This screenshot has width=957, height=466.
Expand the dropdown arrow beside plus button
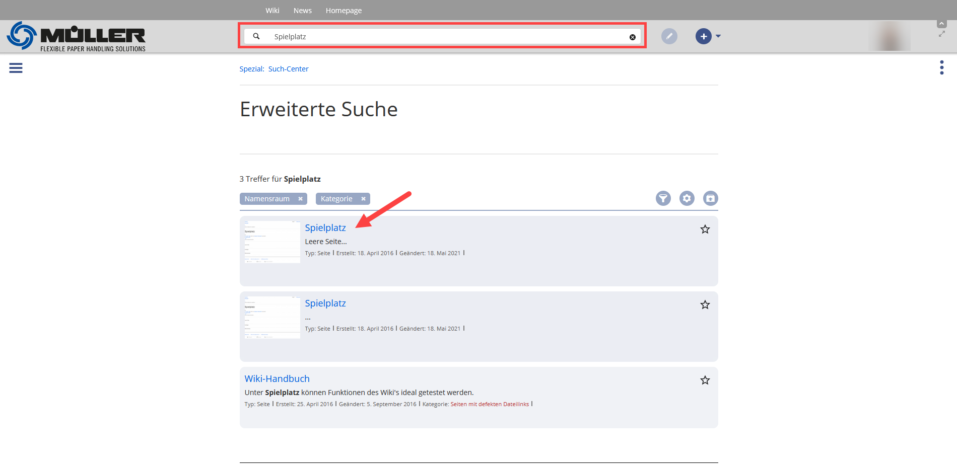(718, 36)
